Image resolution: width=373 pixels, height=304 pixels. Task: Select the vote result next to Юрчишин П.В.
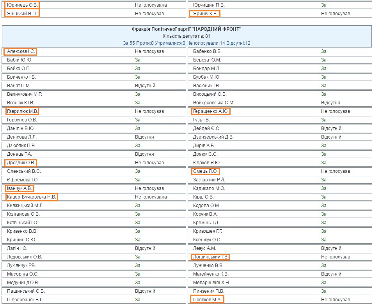coord(323,5)
